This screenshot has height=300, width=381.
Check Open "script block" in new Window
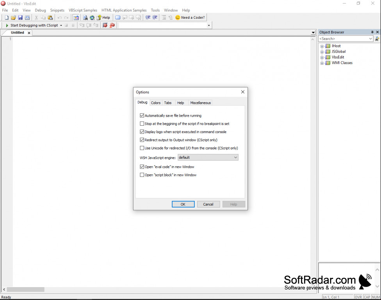tap(142, 175)
